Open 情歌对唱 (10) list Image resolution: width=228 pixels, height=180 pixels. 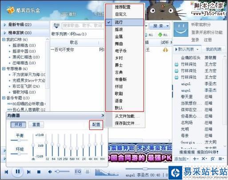coord(24,92)
